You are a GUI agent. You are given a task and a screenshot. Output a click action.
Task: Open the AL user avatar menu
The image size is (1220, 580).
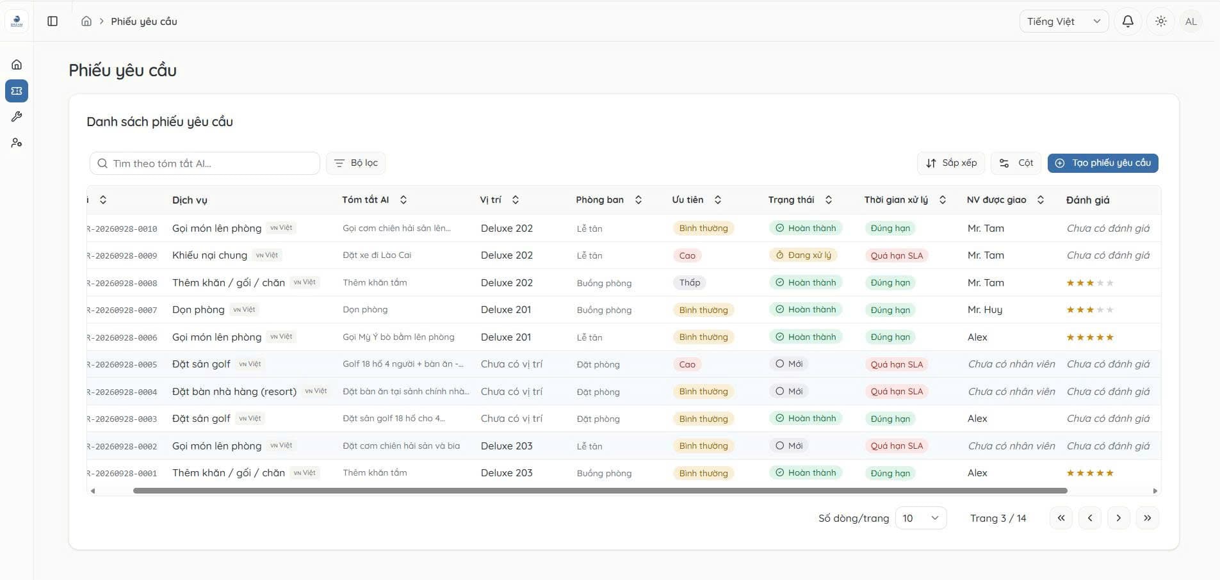[x=1191, y=21]
